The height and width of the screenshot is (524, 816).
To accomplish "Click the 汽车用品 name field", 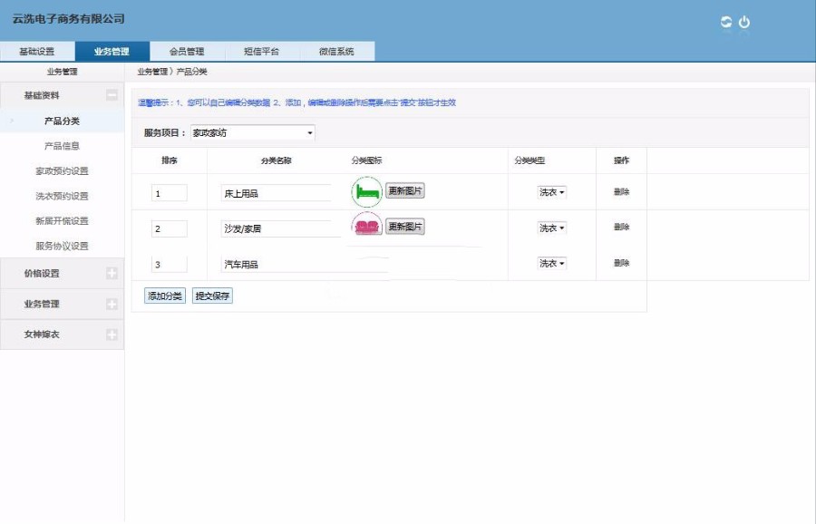I will 305,265.
